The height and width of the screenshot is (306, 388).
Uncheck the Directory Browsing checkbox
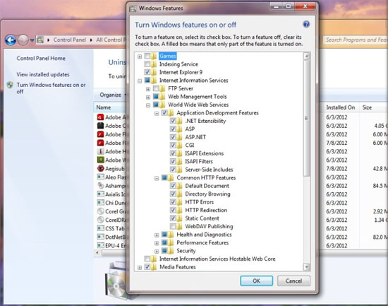[x=173, y=194]
